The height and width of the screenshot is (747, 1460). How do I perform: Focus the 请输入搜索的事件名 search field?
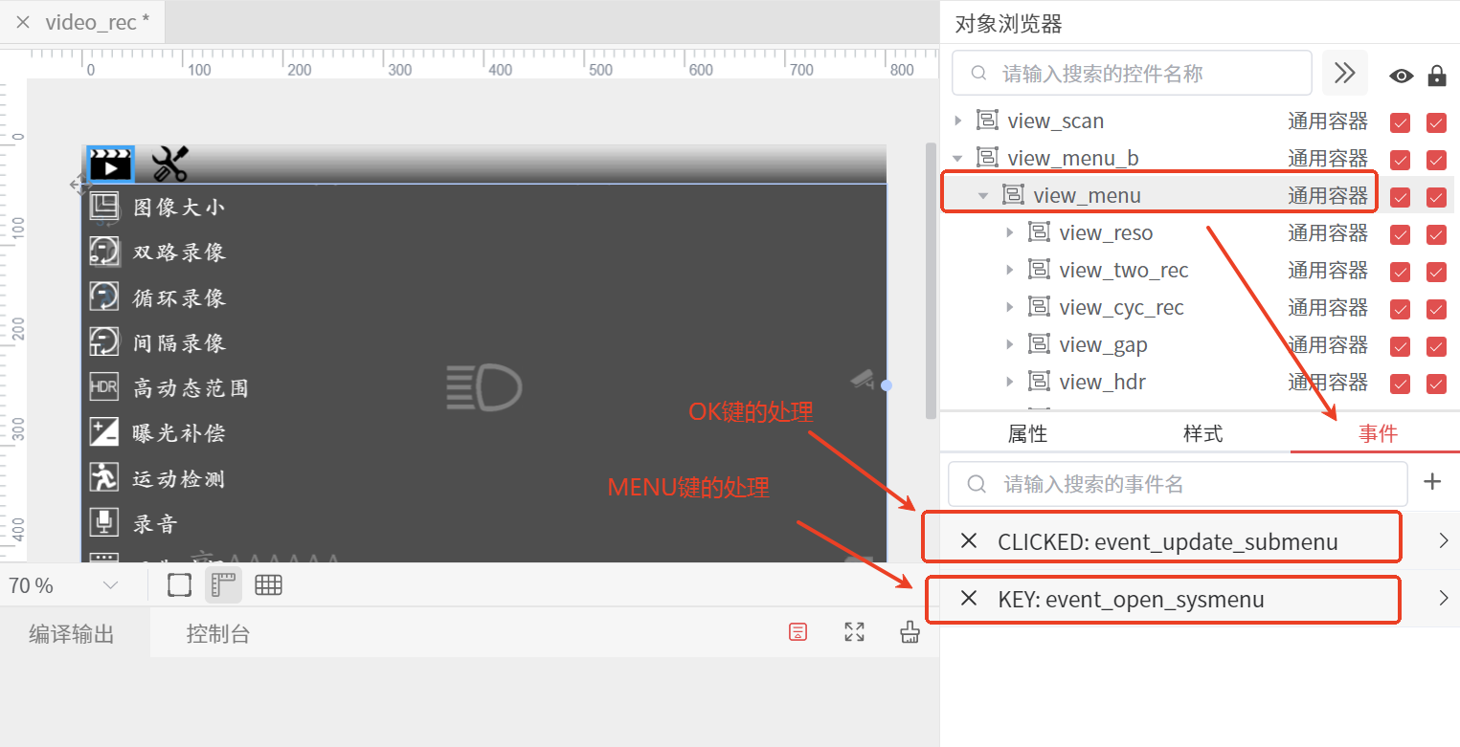point(1179,484)
